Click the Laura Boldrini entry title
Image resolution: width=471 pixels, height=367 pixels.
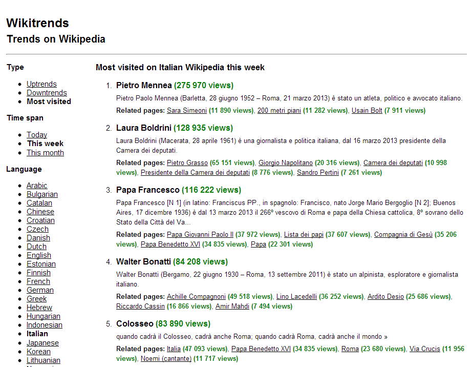(143, 128)
